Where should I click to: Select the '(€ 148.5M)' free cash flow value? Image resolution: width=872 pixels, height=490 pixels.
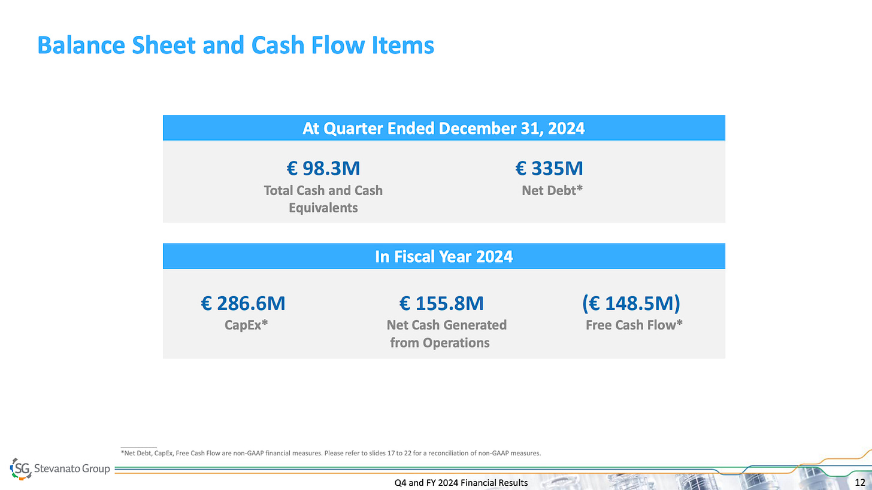(631, 305)
